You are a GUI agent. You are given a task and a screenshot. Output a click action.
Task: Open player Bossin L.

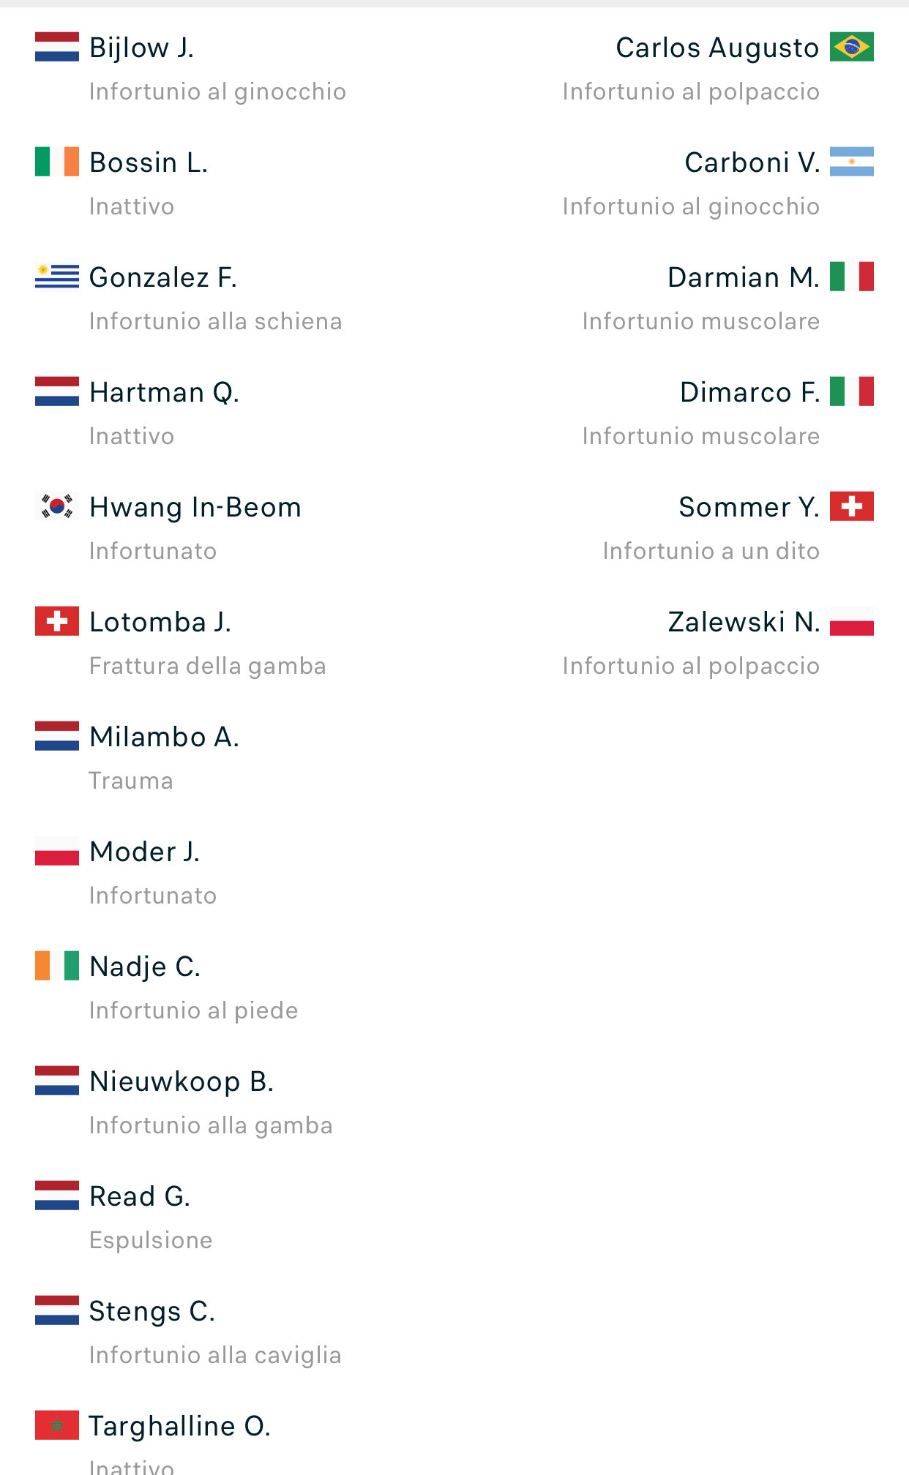point(149,162)
